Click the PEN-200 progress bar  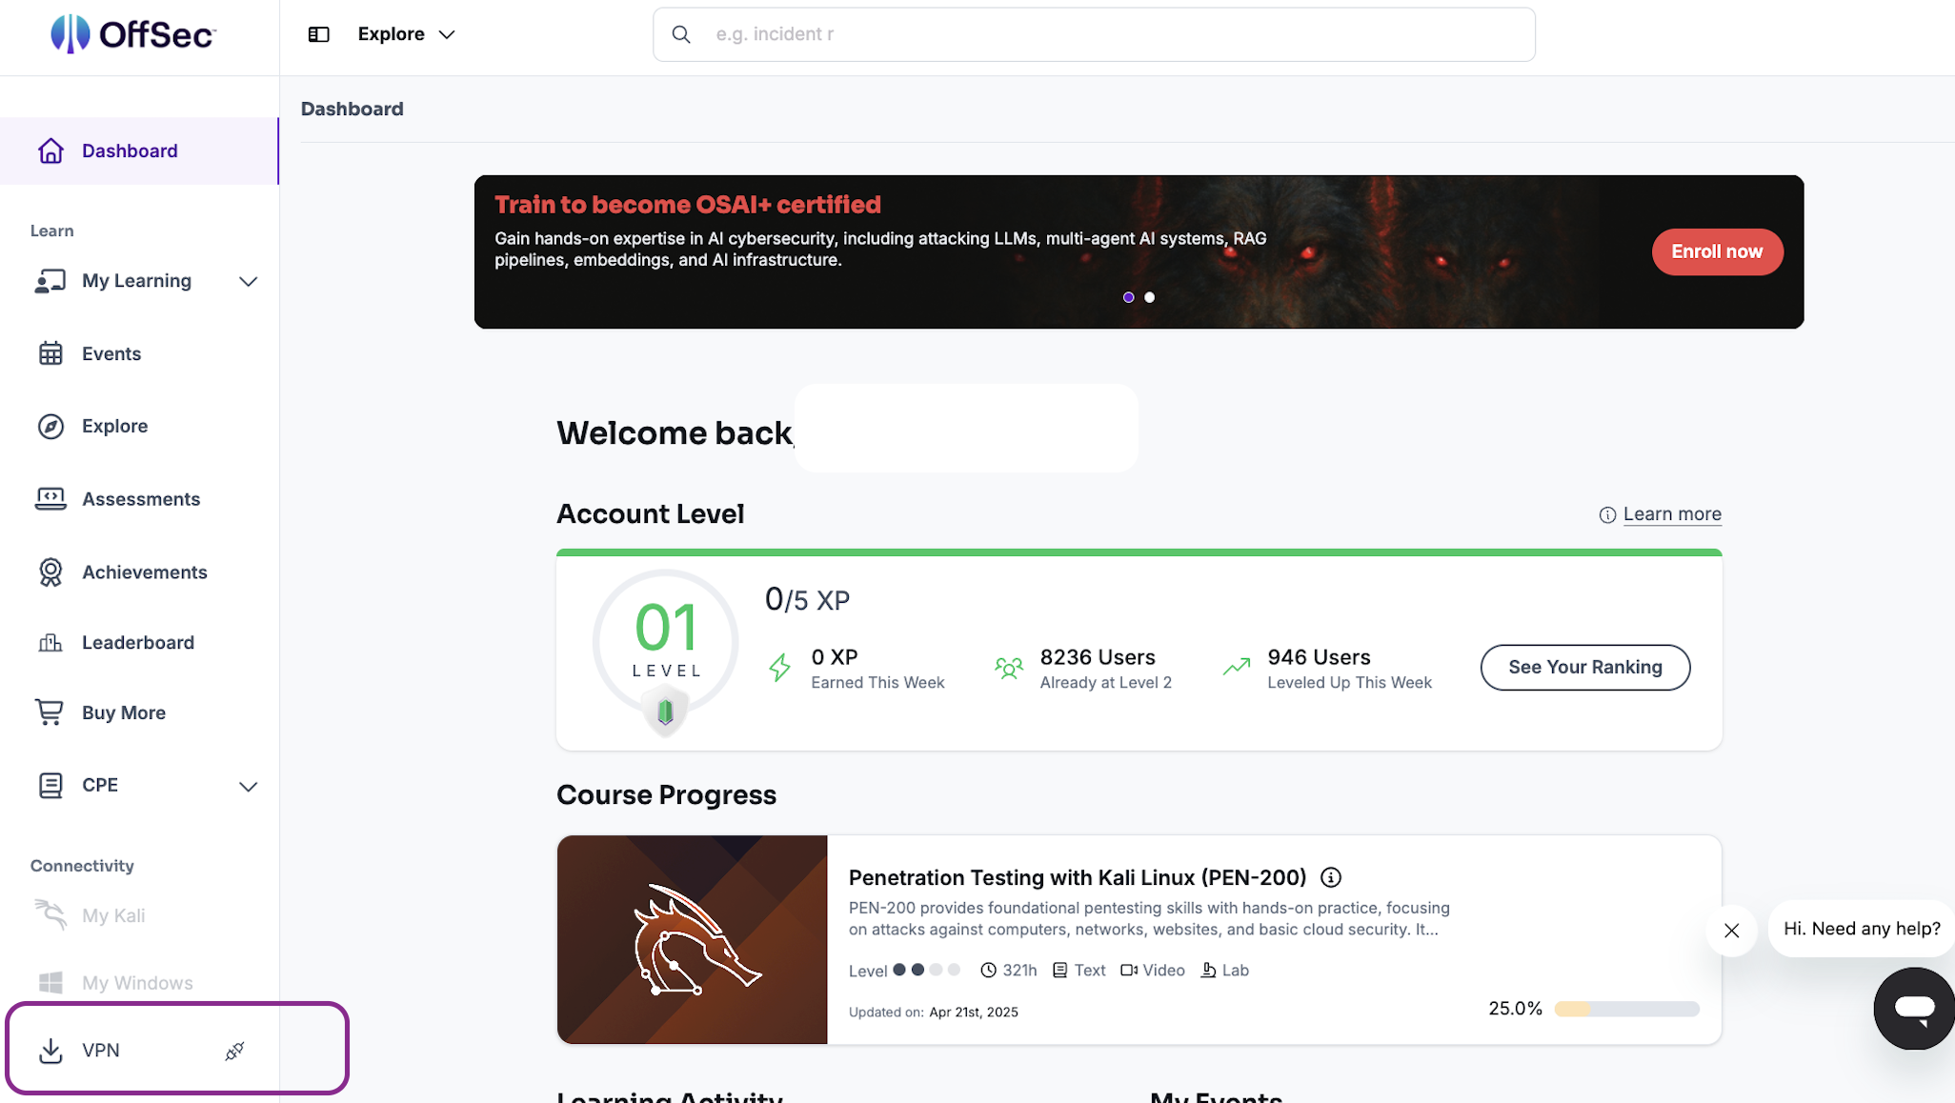coord(1626,1009)
